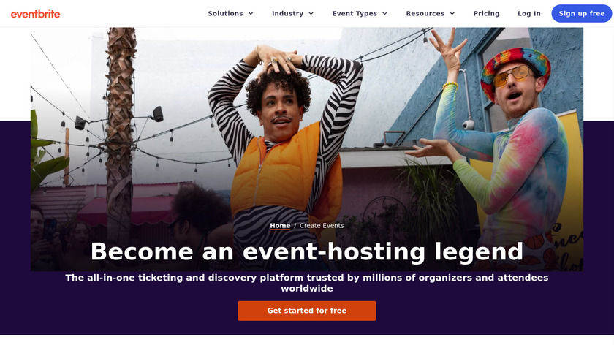Image resolution: width=614 pixels, height=345 pixels.
Task: Click Get started for free button
Action: tap(307, 311)
